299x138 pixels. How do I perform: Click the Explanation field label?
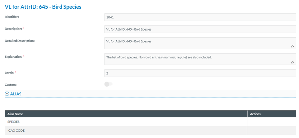pyautogui.click(x=13, y=57)
